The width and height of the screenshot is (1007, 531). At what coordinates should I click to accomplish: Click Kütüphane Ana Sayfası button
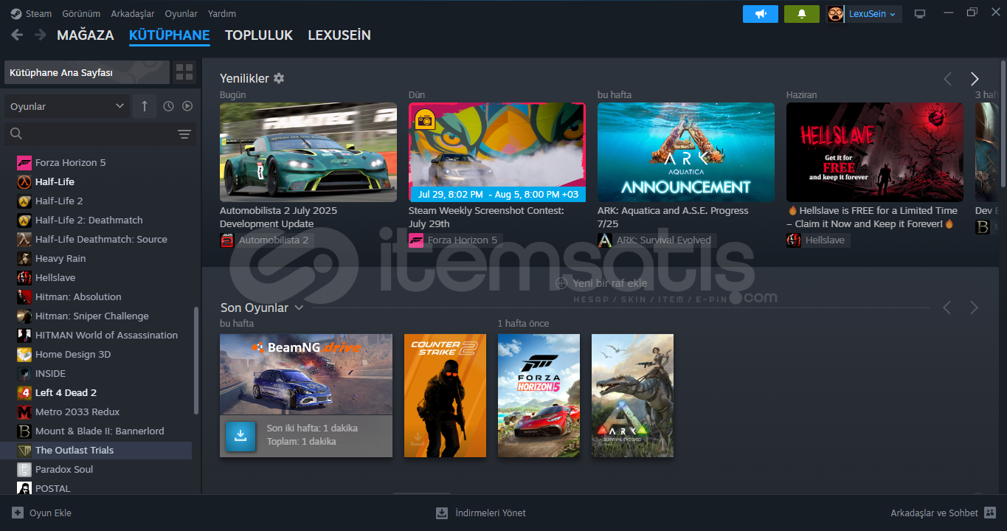pyautogui.click(x=87, y=72)
